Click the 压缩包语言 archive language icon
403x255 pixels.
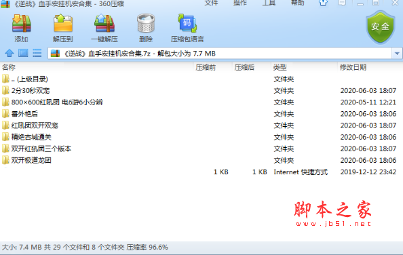point(187,24)
